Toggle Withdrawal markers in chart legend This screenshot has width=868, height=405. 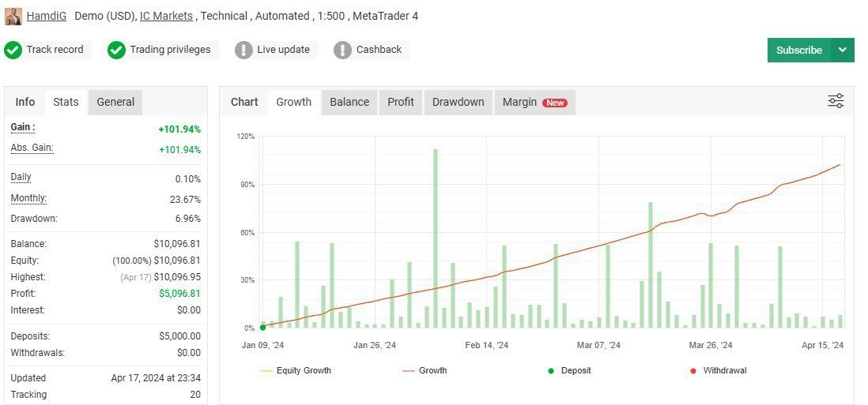pos(716,370)
